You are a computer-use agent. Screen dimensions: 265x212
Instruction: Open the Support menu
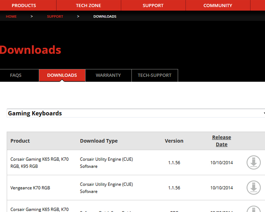pos(153,5)
